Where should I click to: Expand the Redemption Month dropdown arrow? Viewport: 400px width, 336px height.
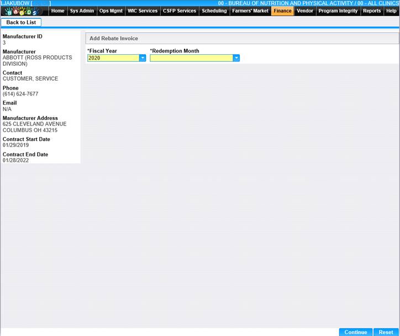click(236, 58)
